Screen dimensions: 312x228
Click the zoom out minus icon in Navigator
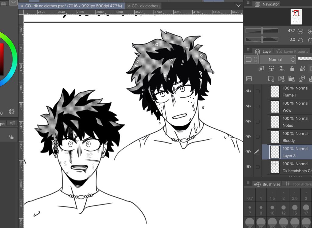click(300, 31)
